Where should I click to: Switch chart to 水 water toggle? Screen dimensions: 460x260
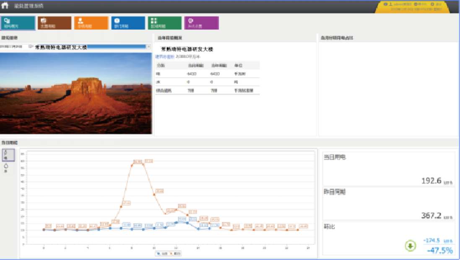coord(6,168)
